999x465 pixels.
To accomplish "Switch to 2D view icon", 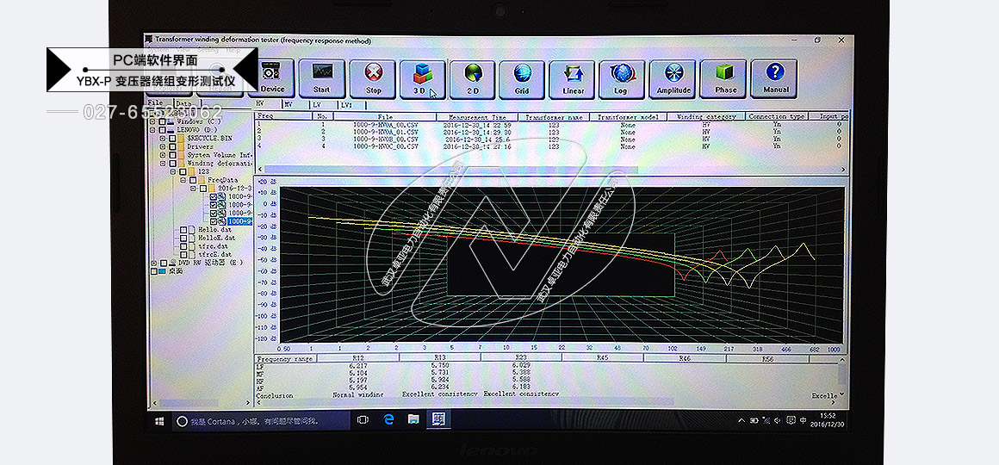I will (x=473, y=78).
